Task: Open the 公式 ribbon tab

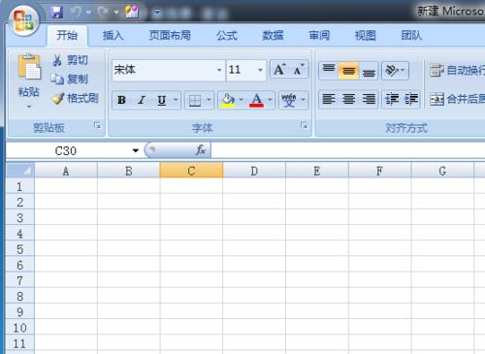Action: point(227,35)
